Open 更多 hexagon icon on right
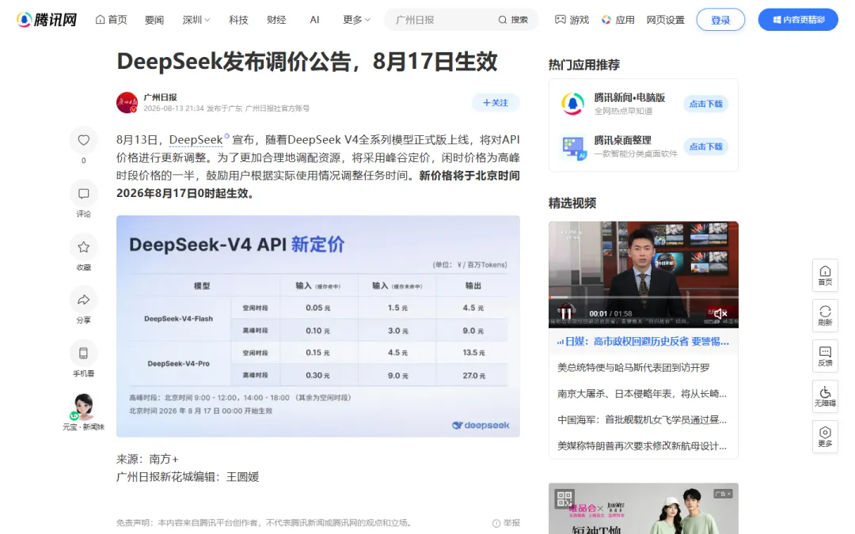This screenshot has width=855, height=534. pyautogui.click(x=825, y=437)
